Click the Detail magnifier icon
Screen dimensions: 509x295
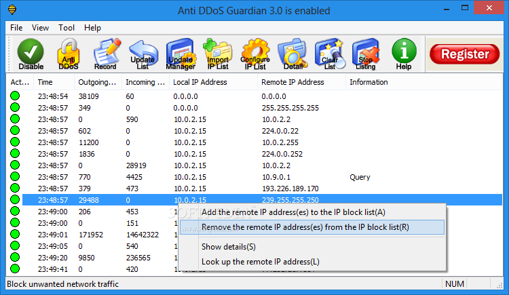[x=293, y=54]
